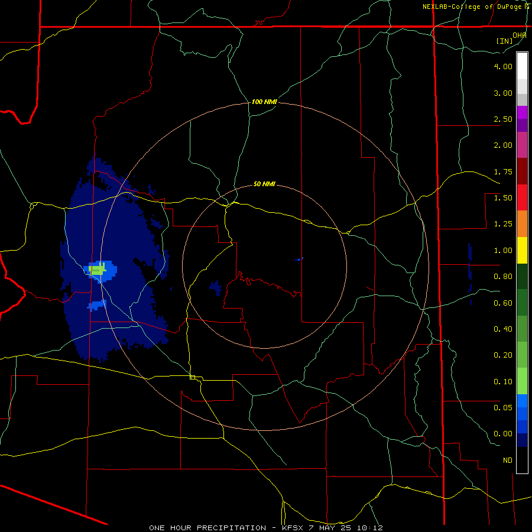Select the darkest green legend swatch
Viewport: 532px width, 532px height.
point(522,276)
